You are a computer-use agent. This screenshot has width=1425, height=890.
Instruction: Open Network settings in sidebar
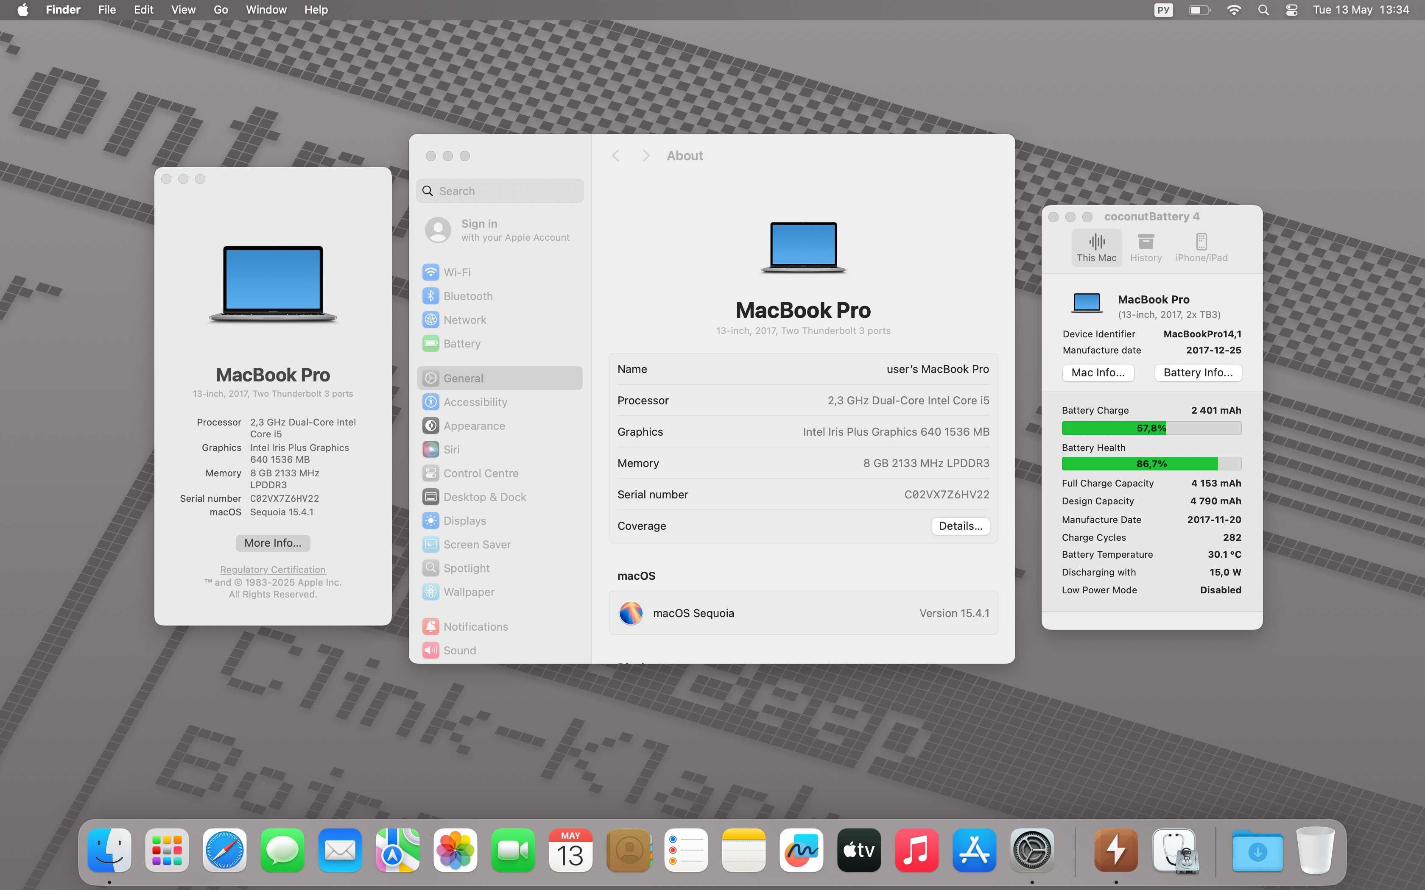click(499, 320)
